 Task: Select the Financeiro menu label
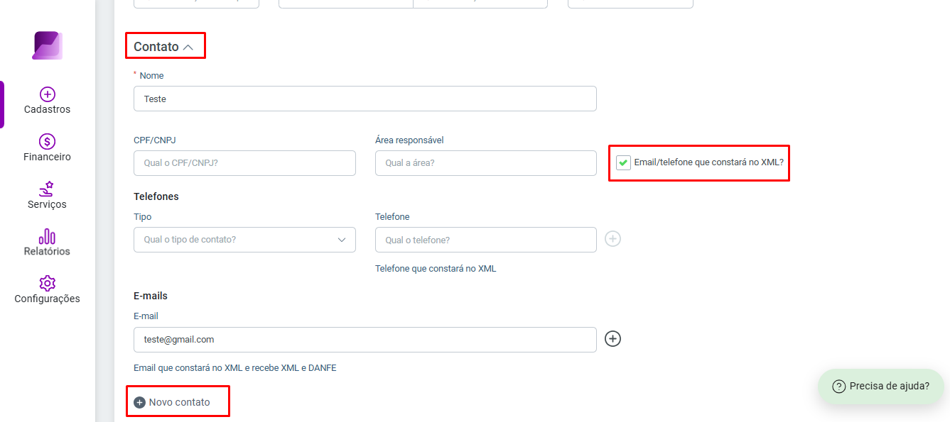(47, 157)
